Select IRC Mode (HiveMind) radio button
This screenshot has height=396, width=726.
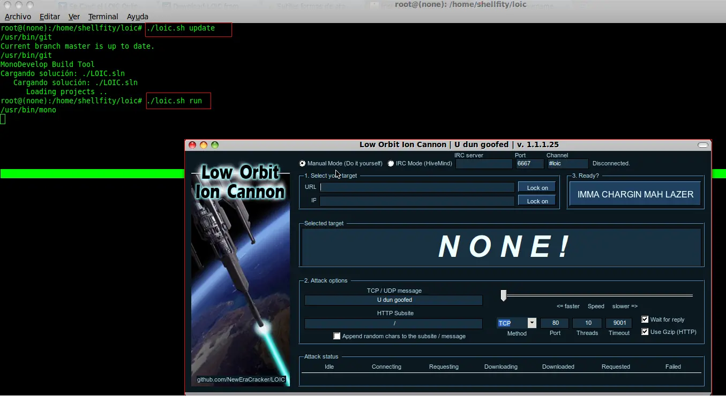pos(391,163)
